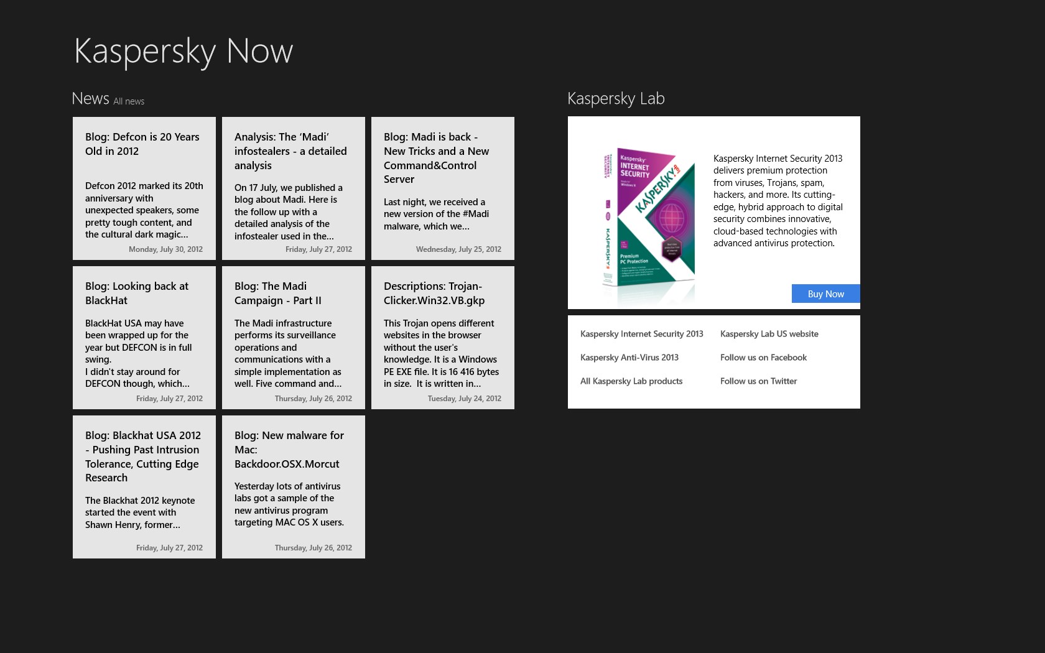The height and width of the screenshot is (653, 1045).
Task: Open Kaspersky Internet Security 2013 link
Action: click(x=641, y=334)
